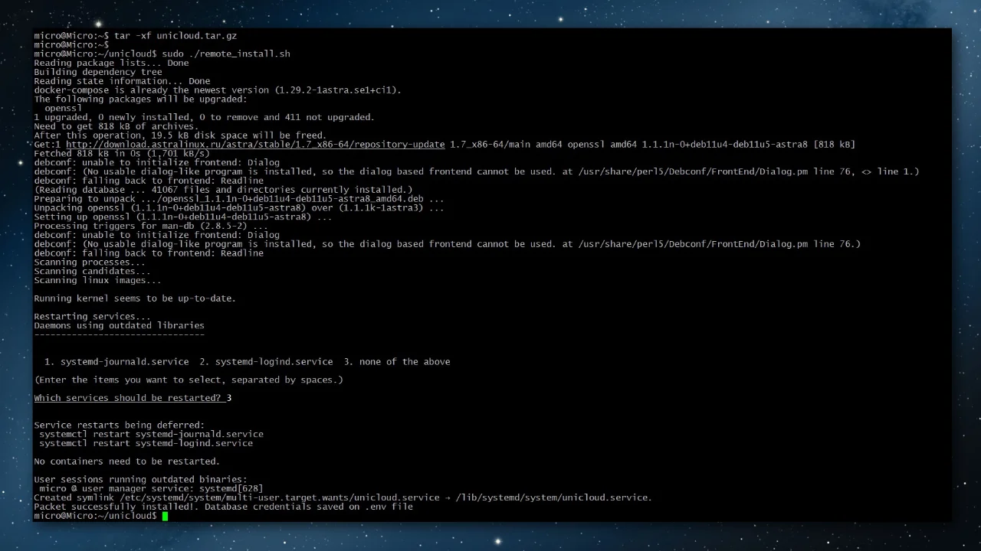Viewport: 981px width, 551px height.
Task: Click 'Which services should be restarted?' prompt
Action: tap(127, 398)
